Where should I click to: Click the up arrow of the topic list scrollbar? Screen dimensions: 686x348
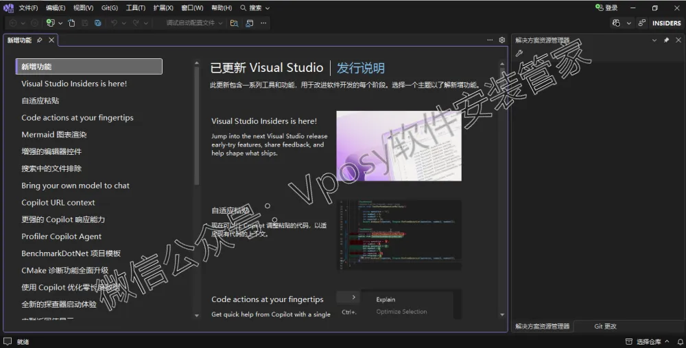click(196, 63)
